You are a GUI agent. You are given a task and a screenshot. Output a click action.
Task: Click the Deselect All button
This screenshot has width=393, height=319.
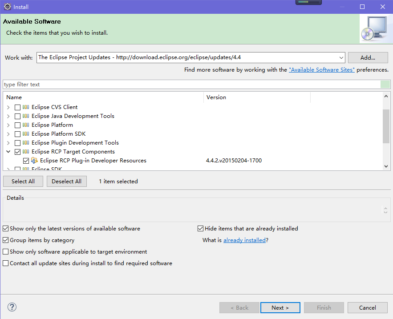click(x=67, y=181)
